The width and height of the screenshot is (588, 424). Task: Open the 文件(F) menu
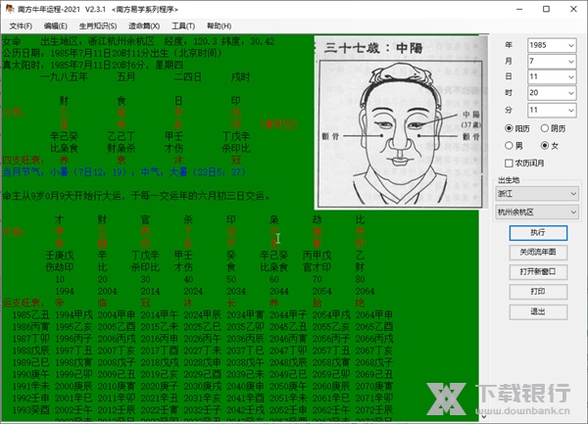coord(21,25)
